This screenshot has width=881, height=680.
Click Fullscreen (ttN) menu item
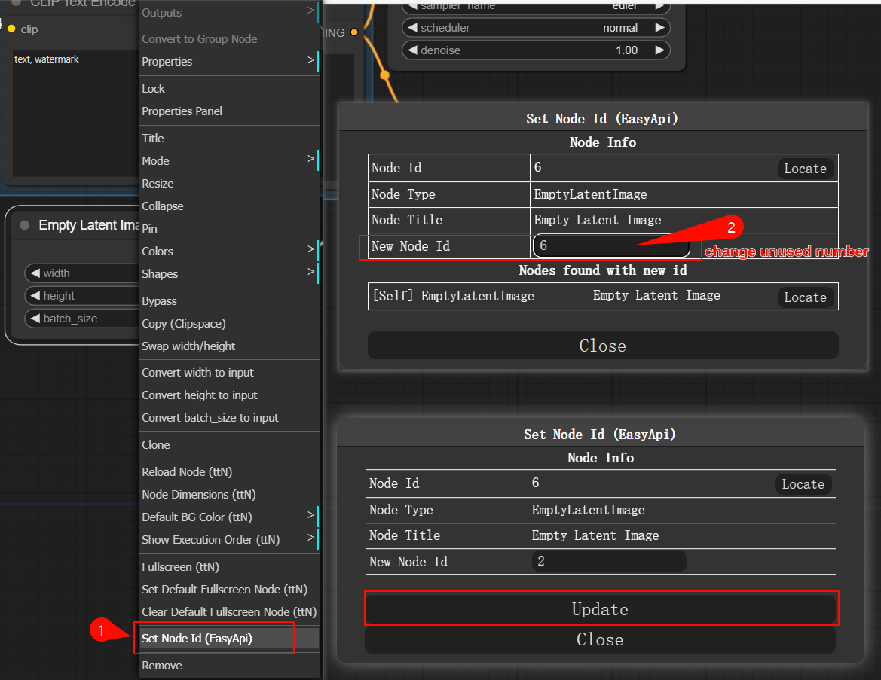click(229, 566)
